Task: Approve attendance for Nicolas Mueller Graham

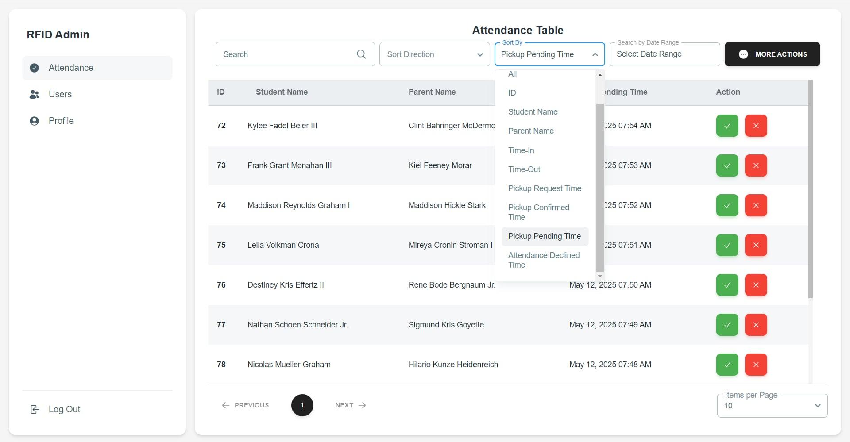Action: pos(726,365)
